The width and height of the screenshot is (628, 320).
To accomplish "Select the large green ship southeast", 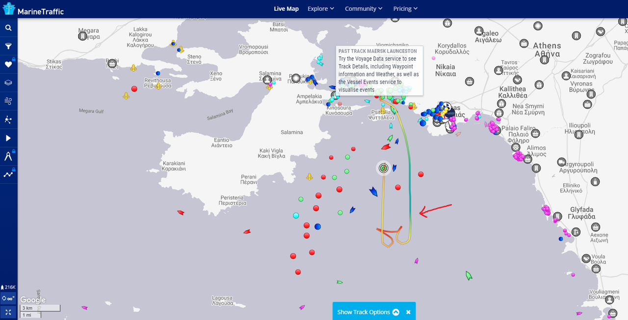I will coord(469,276).
